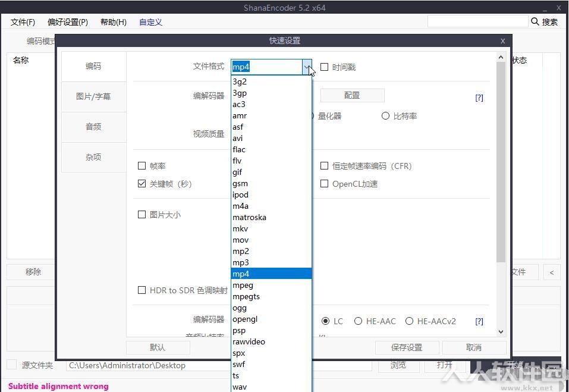The image size is (569, 392).
Task: Choose m4a from the format list
Action: tap(272, 206)
